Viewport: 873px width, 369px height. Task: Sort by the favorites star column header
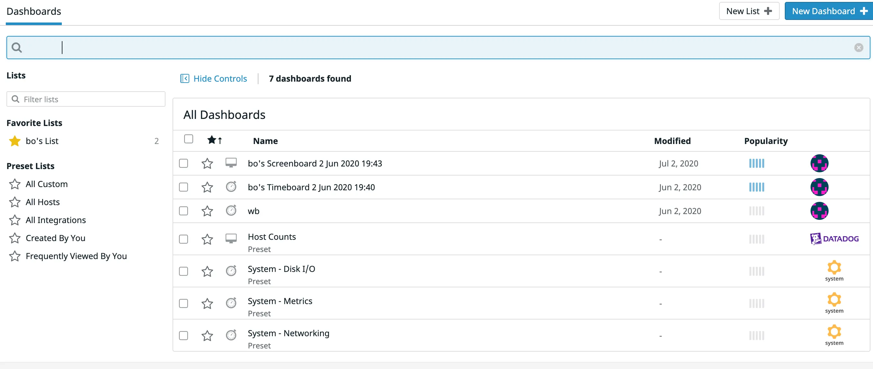pos(214,140)
